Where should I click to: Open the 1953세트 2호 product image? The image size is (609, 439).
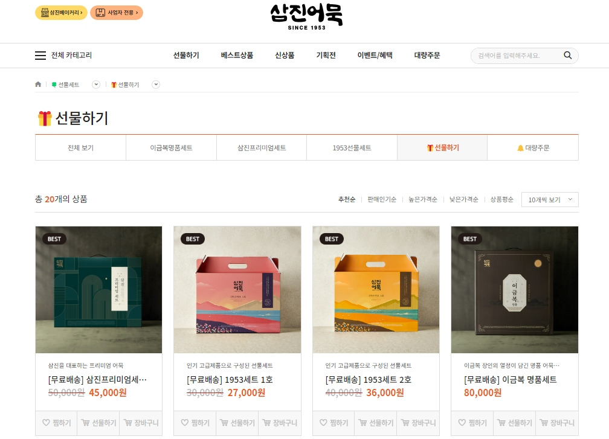click(376, 290)
